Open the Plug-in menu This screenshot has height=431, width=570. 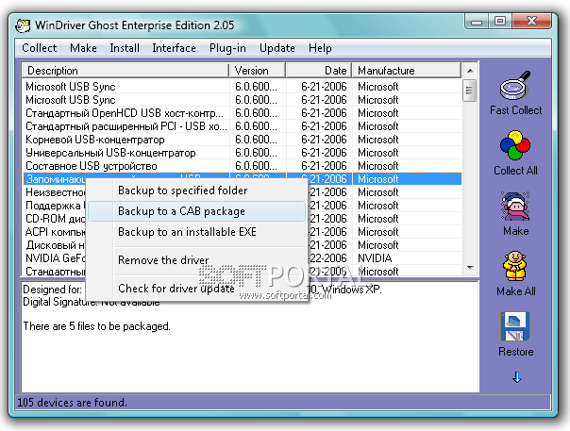[x=227, y=48]
